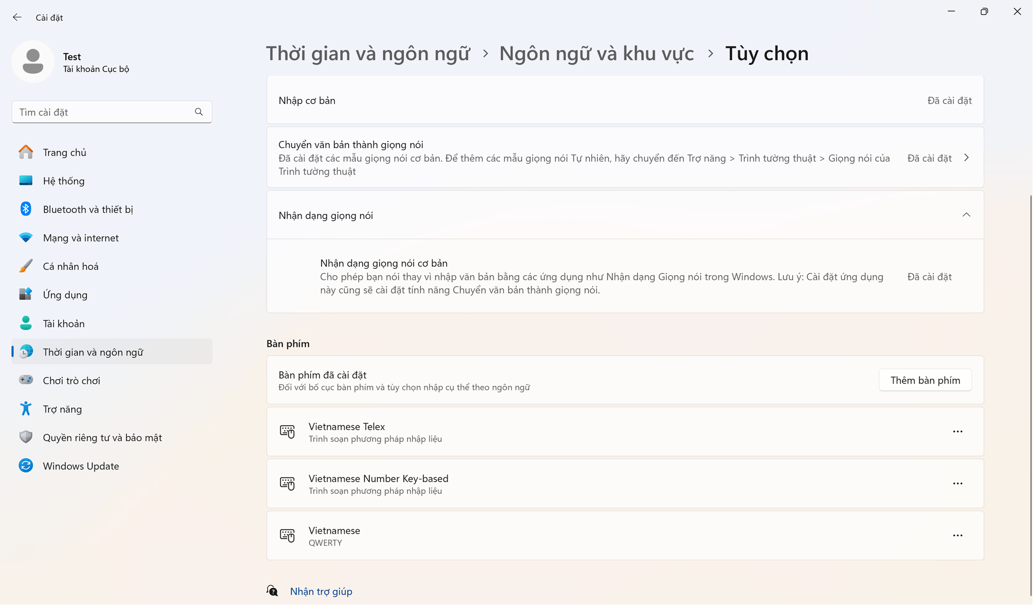This screenshot has height=605, width=1033.
Task: Open more options for Vietnamese Number Key-based
Action: [x=957, y=483]
